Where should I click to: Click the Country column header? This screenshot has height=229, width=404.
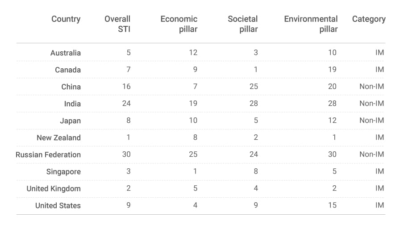coord(66,19)
